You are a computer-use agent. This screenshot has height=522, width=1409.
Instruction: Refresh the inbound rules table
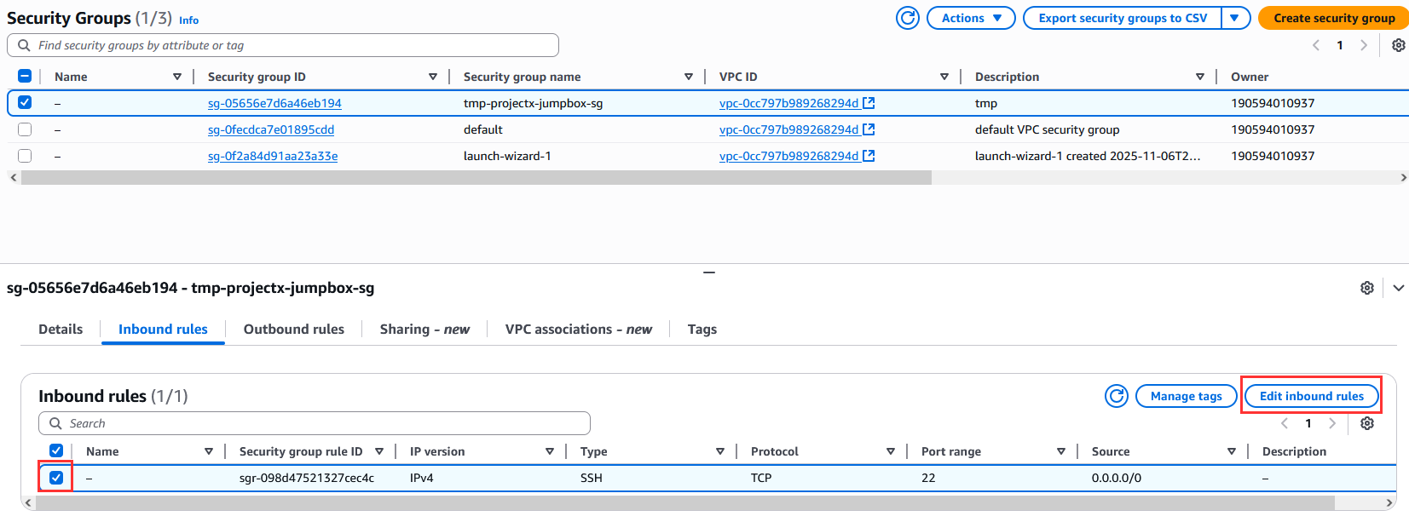coord(1116,396)
